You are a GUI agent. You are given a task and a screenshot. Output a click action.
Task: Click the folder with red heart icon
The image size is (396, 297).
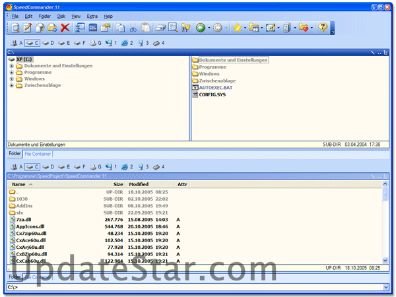pyautogui.click(x=304, y=28)
